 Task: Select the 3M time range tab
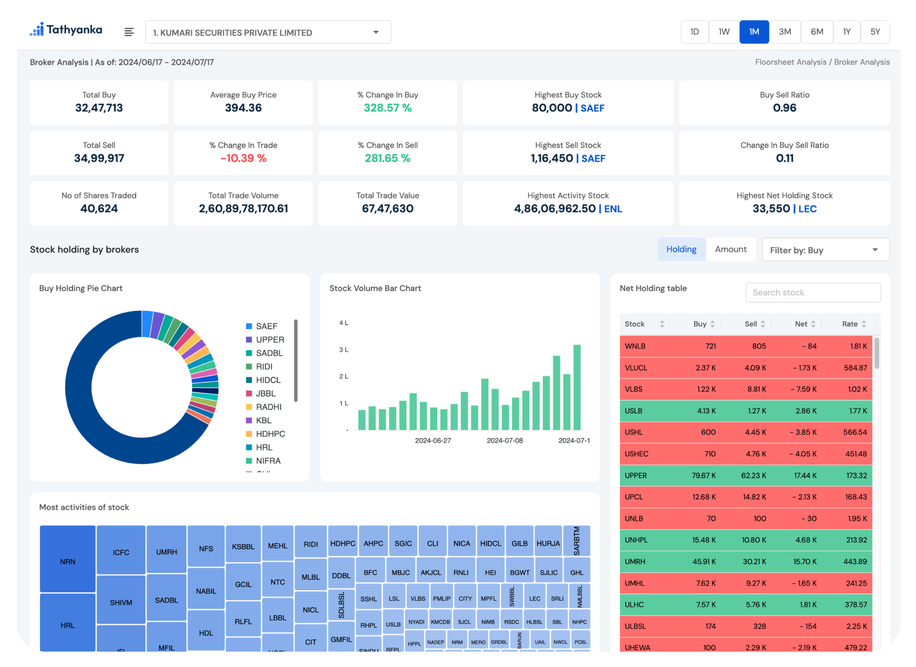click(784, 32)
